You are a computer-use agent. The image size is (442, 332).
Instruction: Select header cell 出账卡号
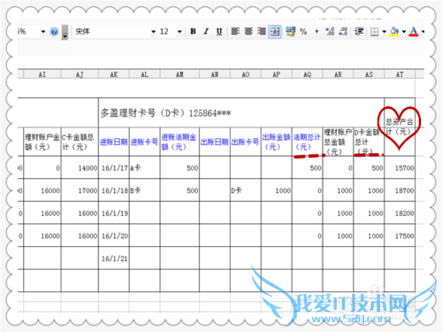[246, 142]
